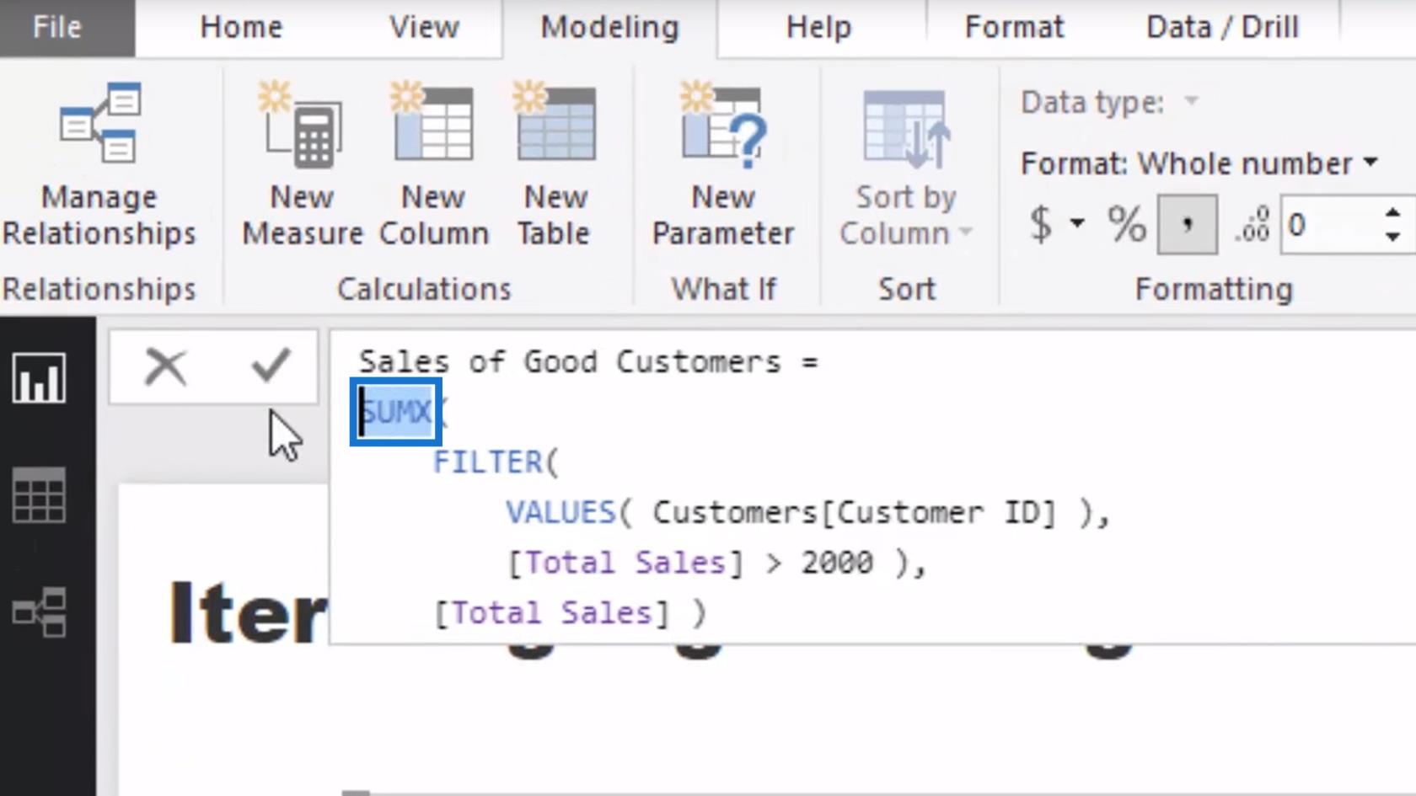This screenshot has height=796, width=1416.
Task: Switch to Report view in sidebar
Action: (x=39, y=378)
